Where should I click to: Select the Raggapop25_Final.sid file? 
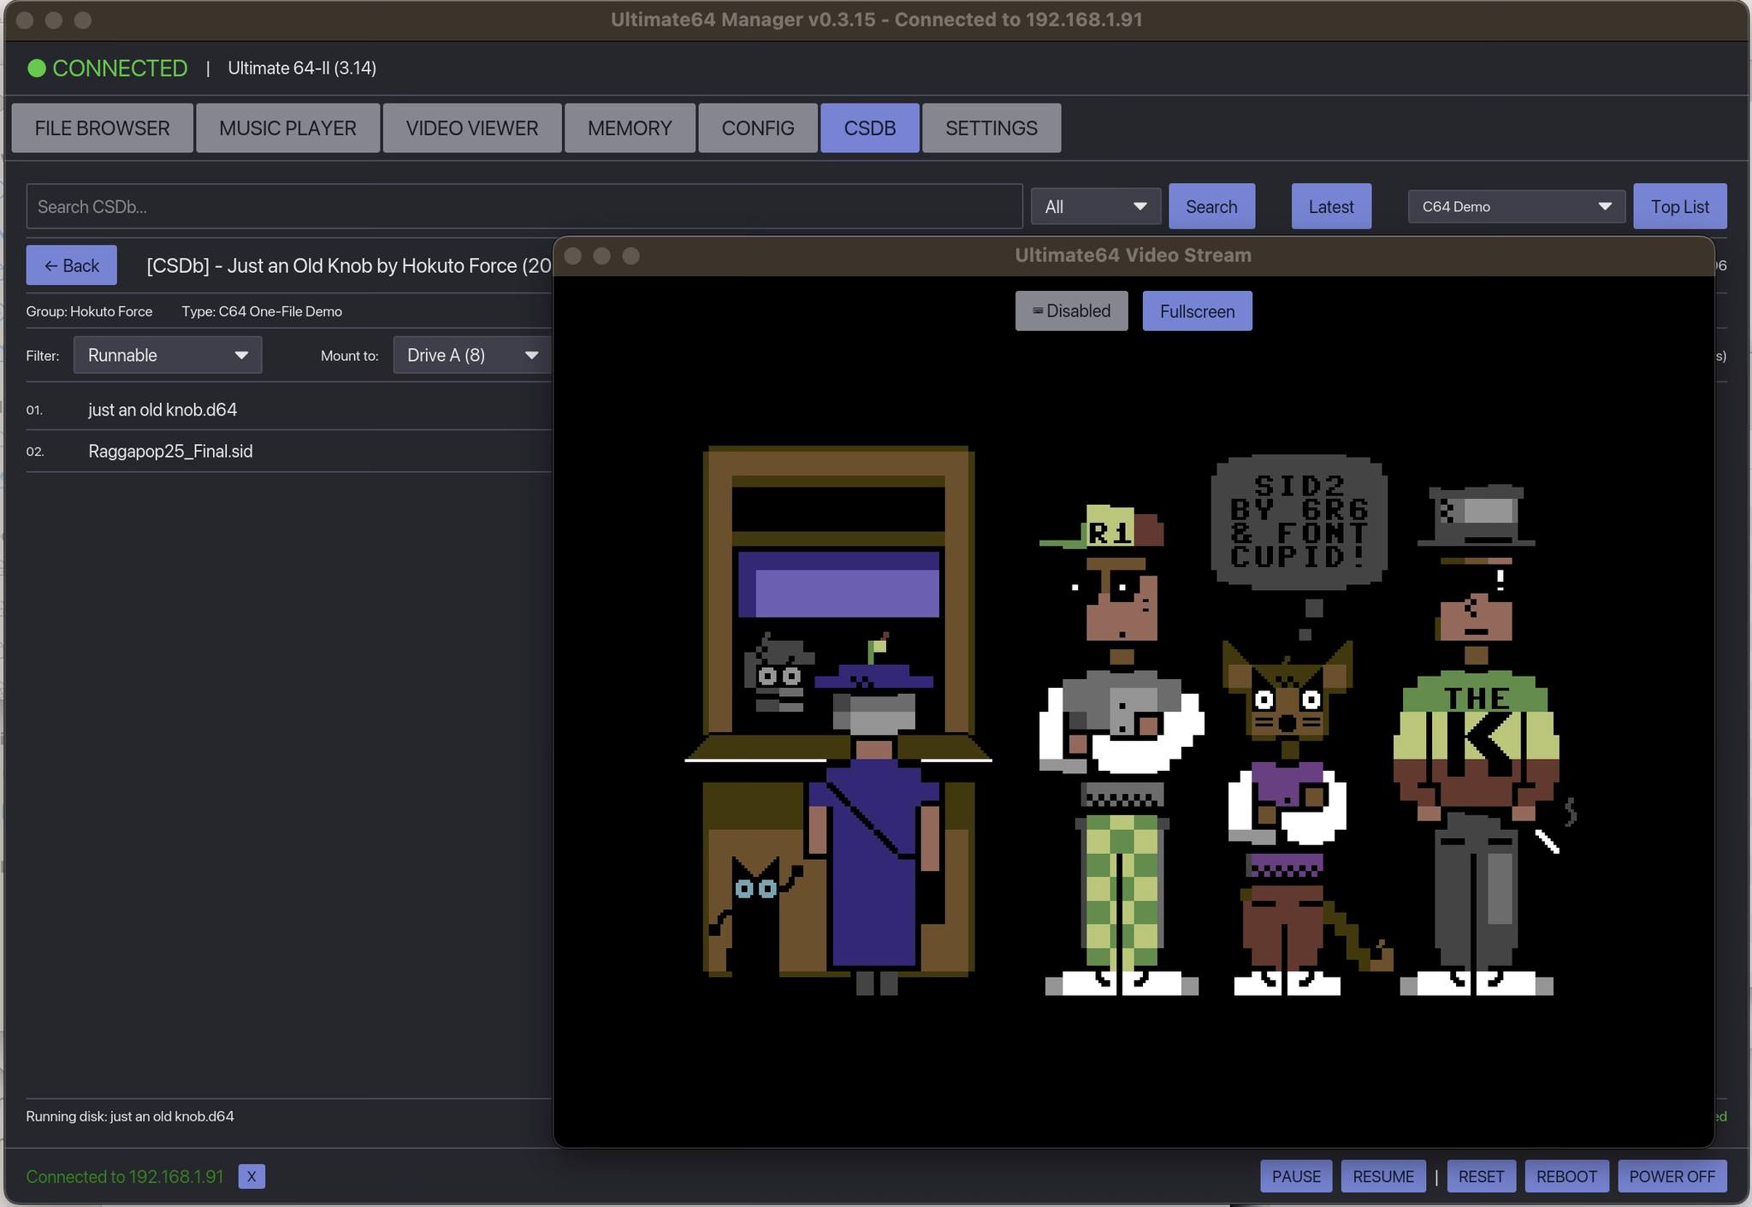click(170, 451)
